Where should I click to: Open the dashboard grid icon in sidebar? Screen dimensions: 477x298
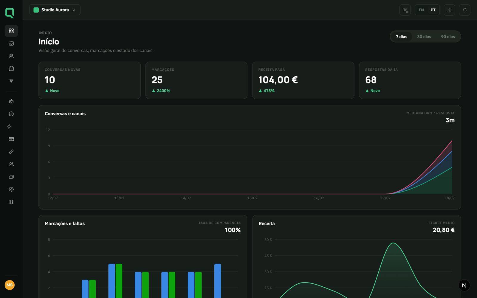click(x=11, y=31)
